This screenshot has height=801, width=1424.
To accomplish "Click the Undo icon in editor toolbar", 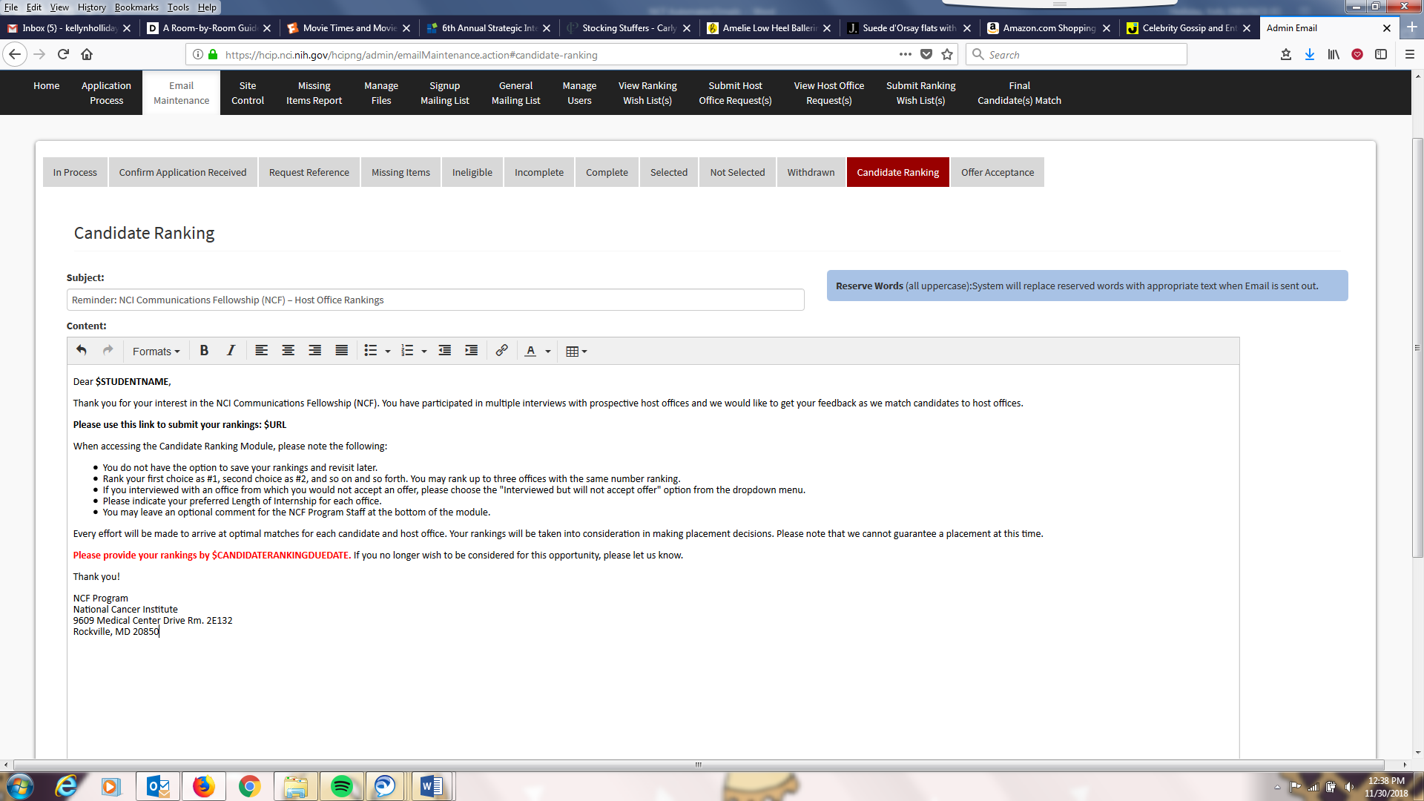I will [82, 351].
